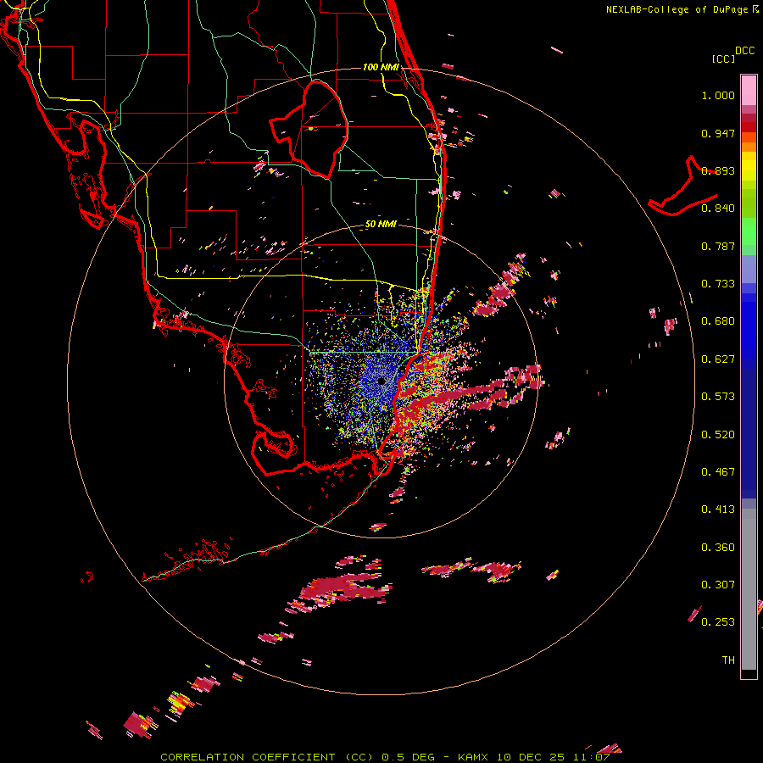Click the TH threshold label
This screenshot has width=763, height=763.
tap(728, 660)
